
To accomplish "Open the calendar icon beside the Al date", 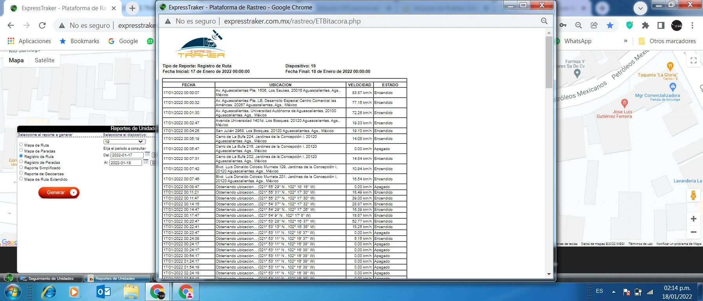I will [146, 162].
